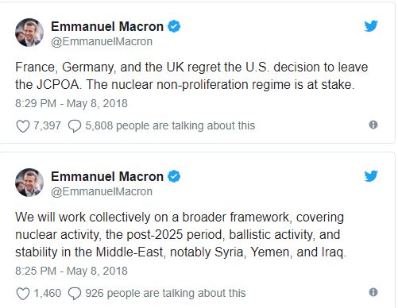398x308 pixels.
Task: Open replies bubble next to 926 people
Action: pyautogui.click(x=75, y=294)
